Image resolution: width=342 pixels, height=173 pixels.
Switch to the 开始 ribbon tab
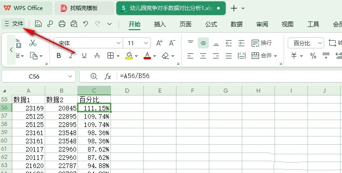pyautogui.click(x=135, y=24)
